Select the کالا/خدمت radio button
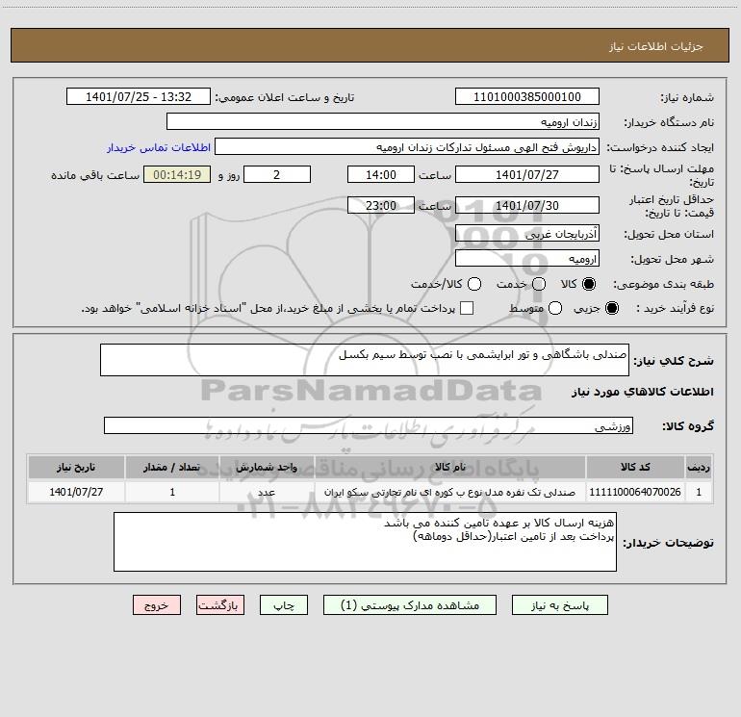The height and width of the screenshot is (717, 741). coord(474,284)
